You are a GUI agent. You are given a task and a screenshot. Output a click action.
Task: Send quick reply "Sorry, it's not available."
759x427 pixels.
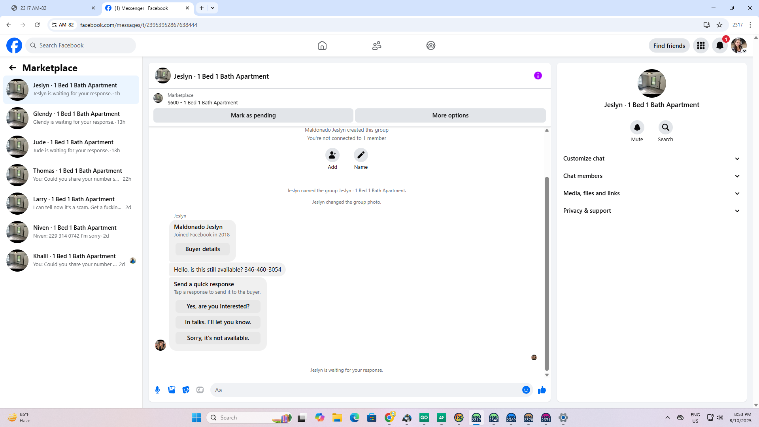pyautogui.click(x=218, y=338)
